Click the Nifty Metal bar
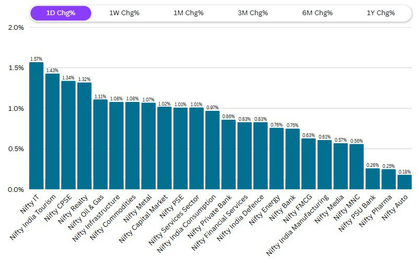This screenshot has width=420, height=263. [x=148, y=146]
